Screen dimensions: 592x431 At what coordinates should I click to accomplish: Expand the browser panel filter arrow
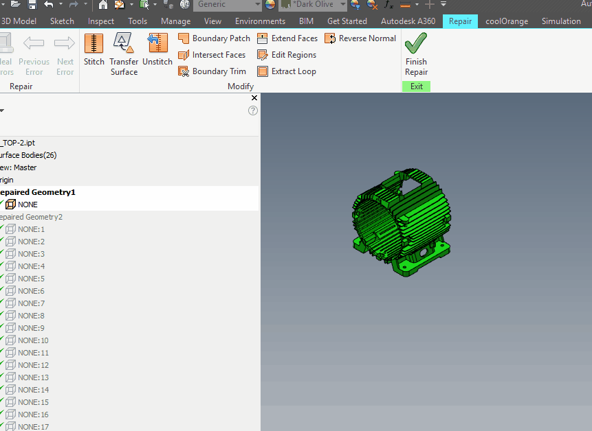coord(3,109)
